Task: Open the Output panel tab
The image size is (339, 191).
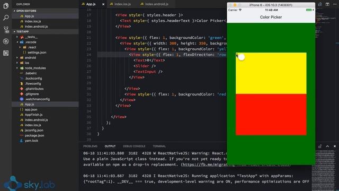Action: (x=110, y=146)
